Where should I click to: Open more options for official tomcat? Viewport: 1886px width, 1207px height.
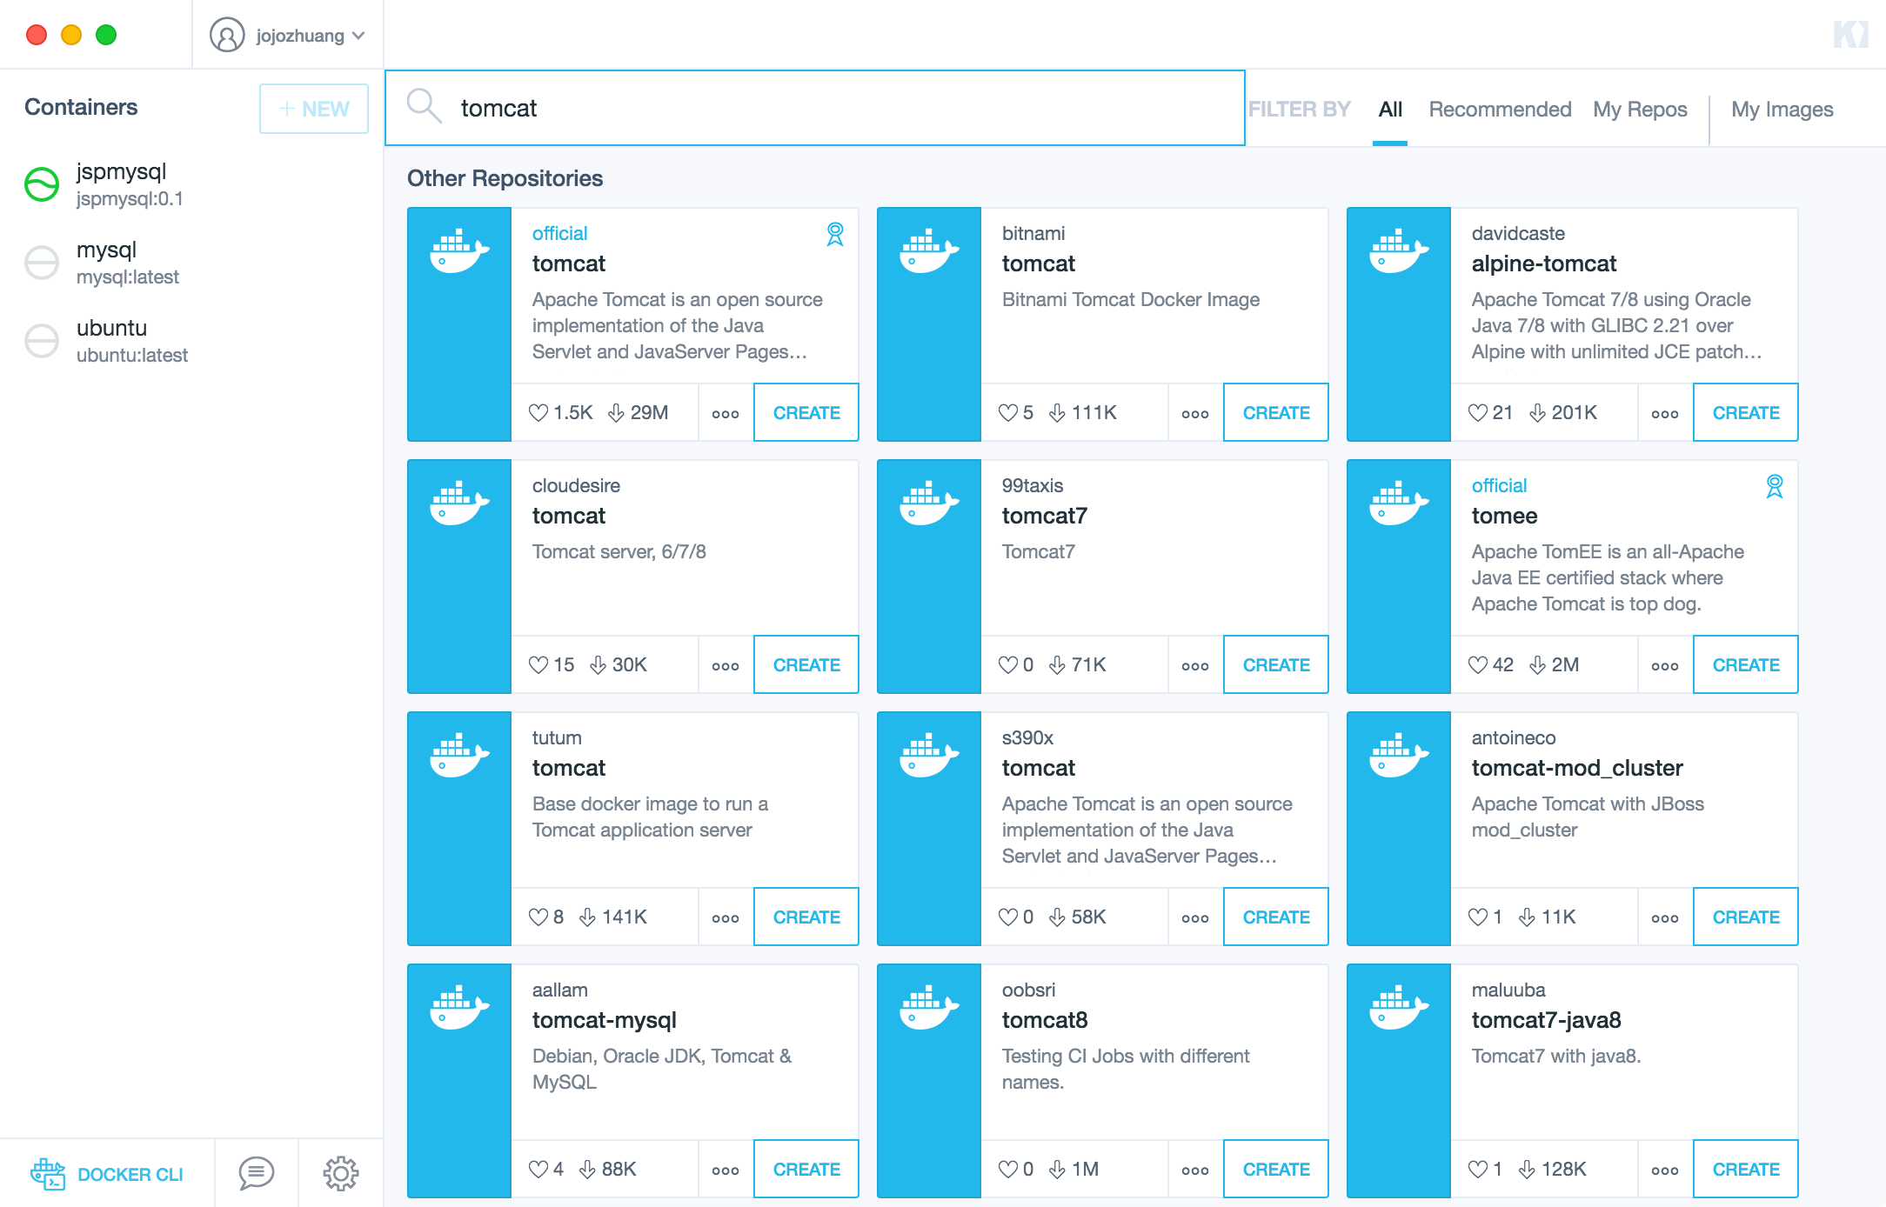(726, 414)
